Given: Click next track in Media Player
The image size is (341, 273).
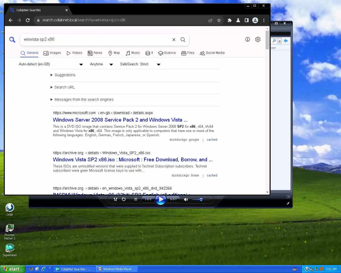Looking at the screenshot, I should pyautogui.click(x=173, y=199).
